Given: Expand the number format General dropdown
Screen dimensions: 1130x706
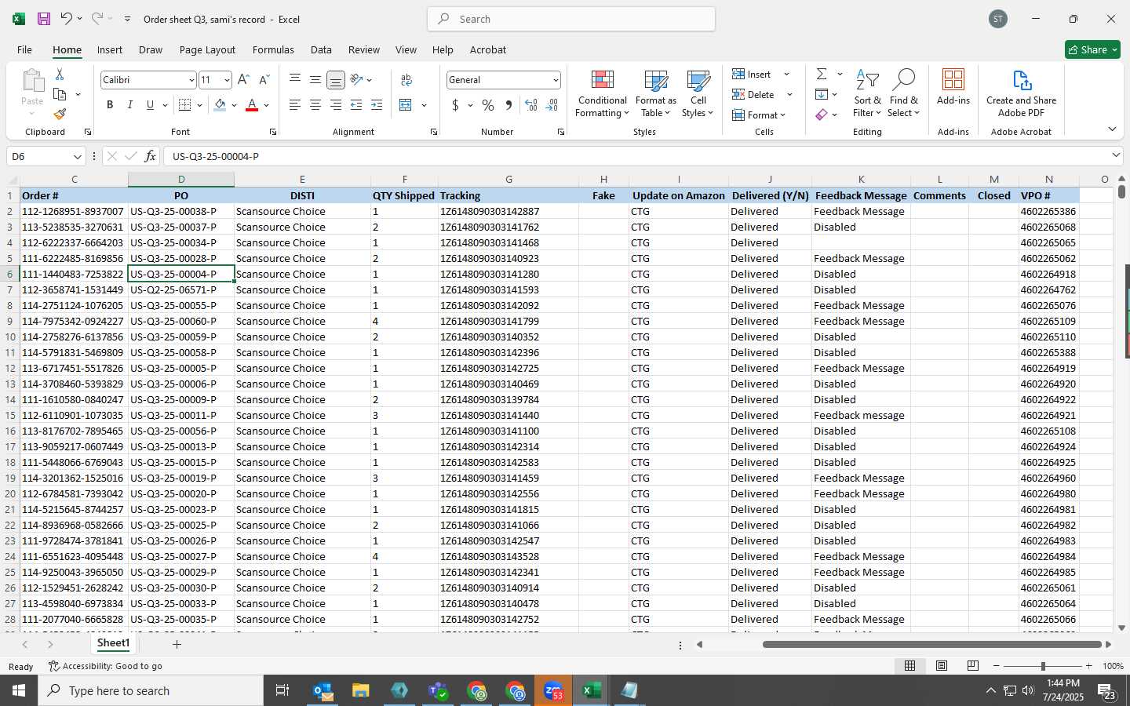Looking at the screenshot, I should pyautogui.click(x=556, y=80).
